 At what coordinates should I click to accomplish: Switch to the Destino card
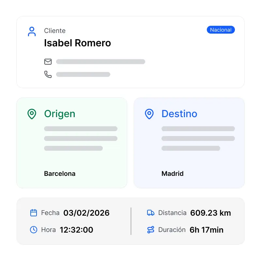(x=179, y=114)
